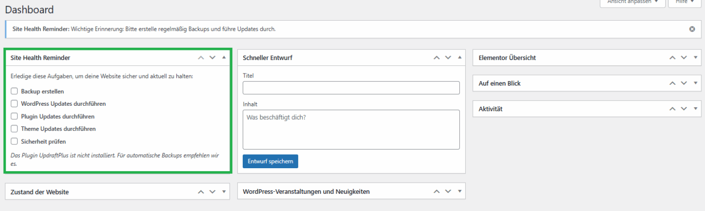705x211 pixels.
Task: Move Site Health Reminder widget up
Action: tap(201, 58)
